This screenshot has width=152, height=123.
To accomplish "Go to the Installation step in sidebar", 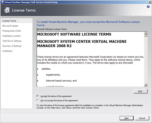I will click(x=7, y=51).
